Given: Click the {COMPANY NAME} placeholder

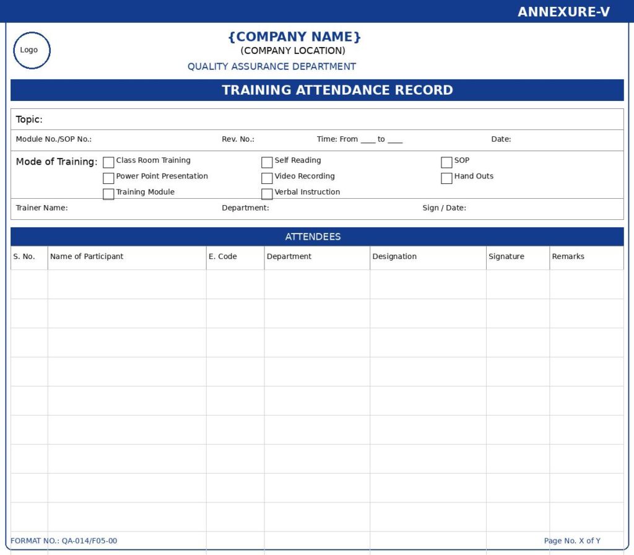Looking at the screenshot, I should pos(294,37).
